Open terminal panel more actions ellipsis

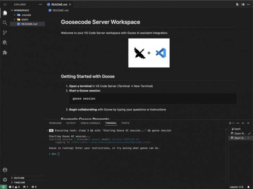click(238, 123)
